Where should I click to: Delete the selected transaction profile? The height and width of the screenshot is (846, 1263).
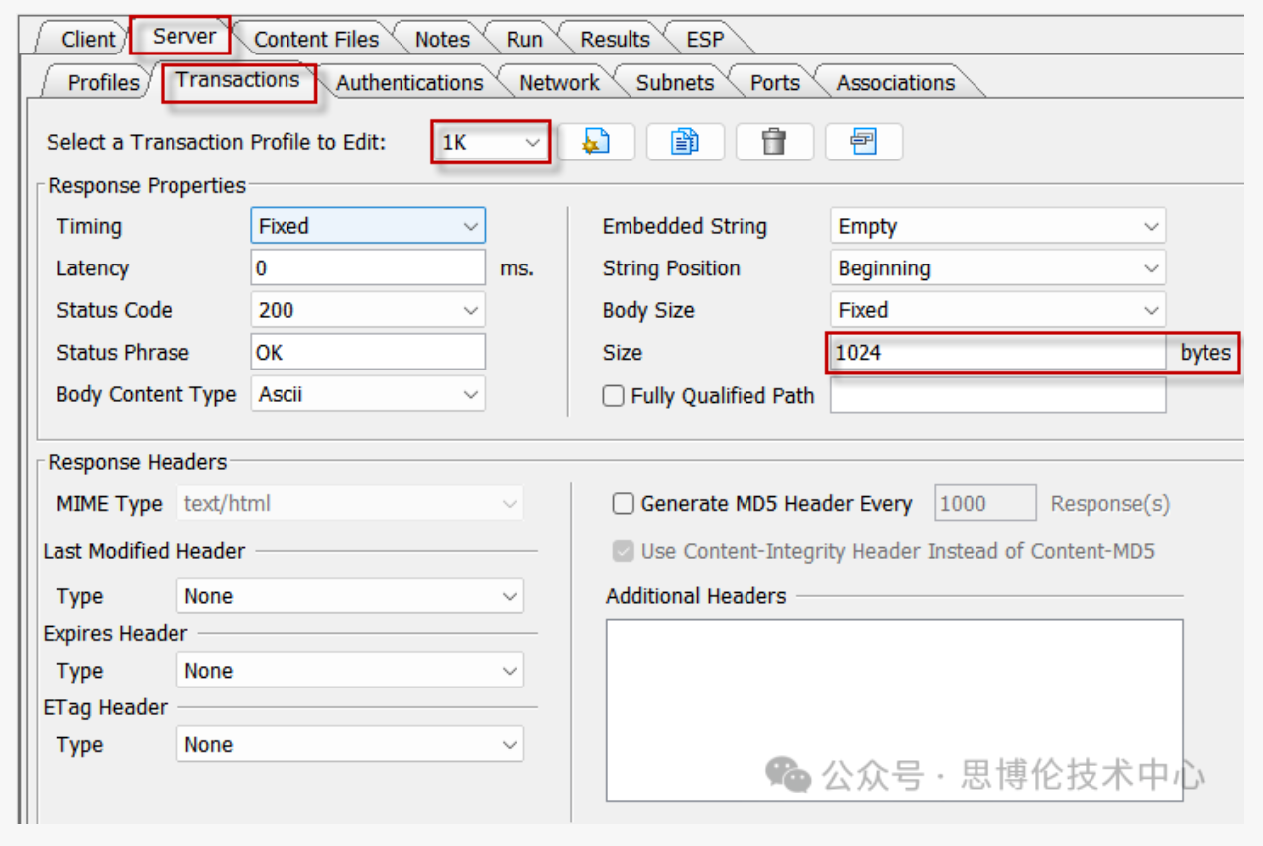773,142
